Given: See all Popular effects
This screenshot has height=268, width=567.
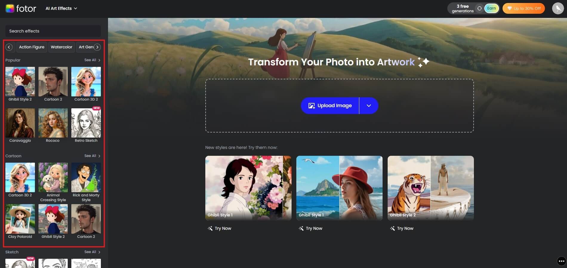Looking at the screenshot, I should [92, 60].
